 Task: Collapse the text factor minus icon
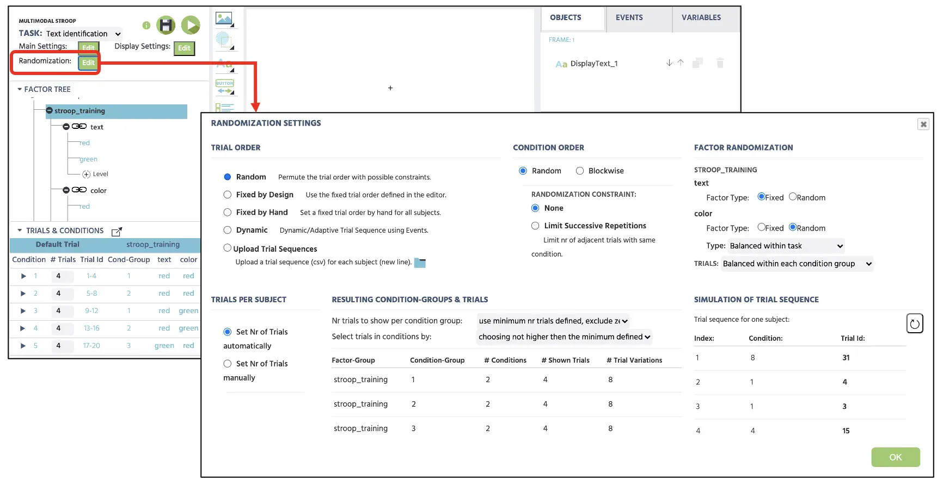(x=66, y=126)
